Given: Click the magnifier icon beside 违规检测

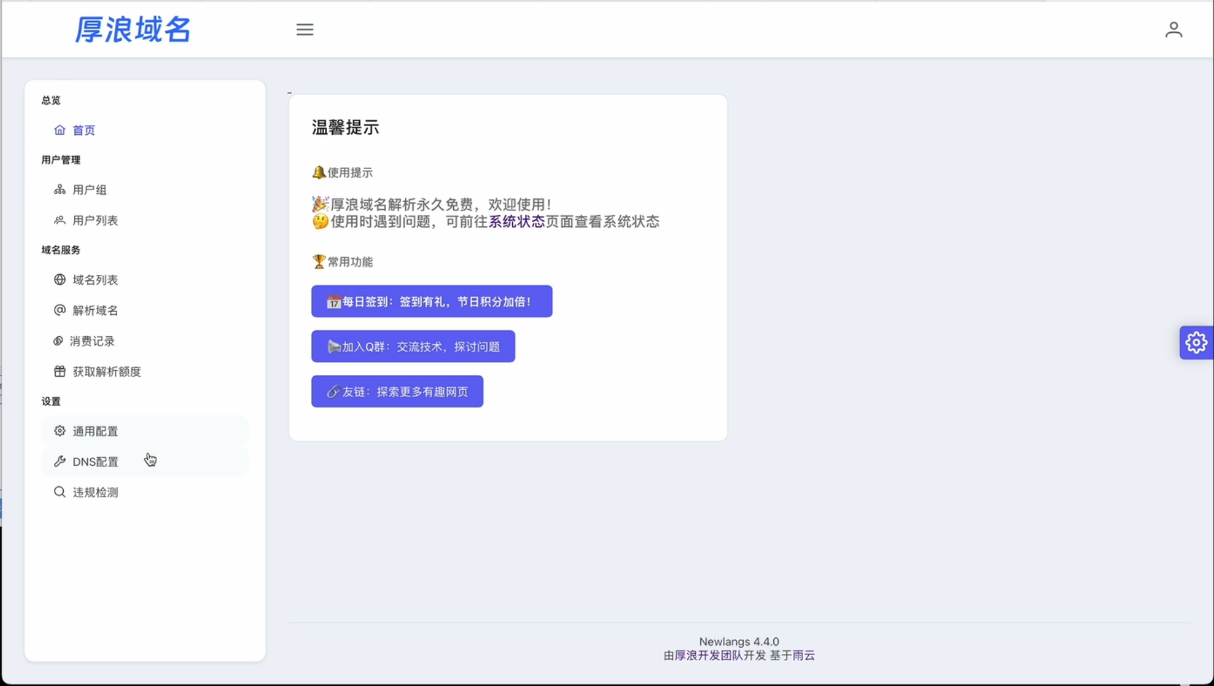Looking at the screenshot, I should tap(60, 492).
